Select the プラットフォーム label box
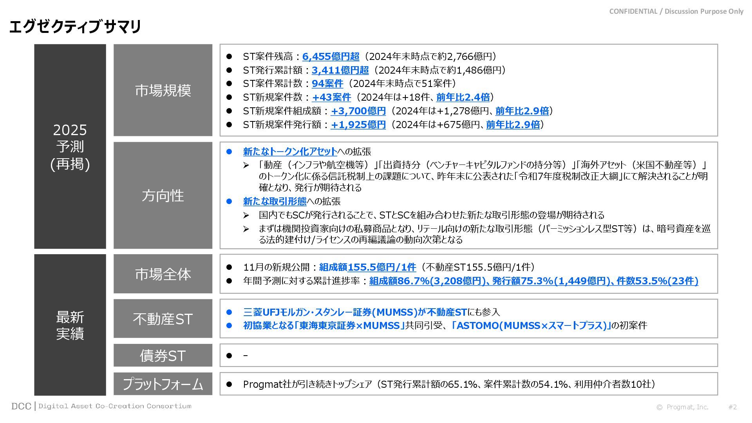The height and width of the screenshot is (423, 752). pos(163,384)
